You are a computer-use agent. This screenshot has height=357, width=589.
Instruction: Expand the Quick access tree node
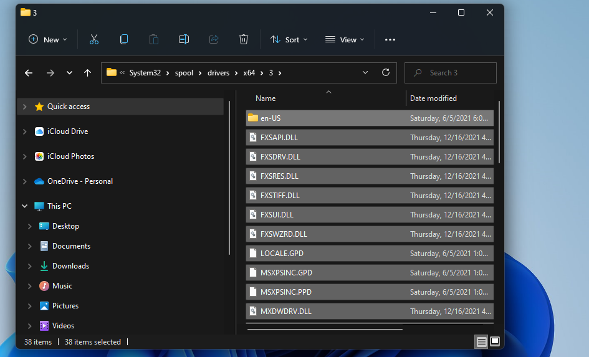(x=25, y=107)
